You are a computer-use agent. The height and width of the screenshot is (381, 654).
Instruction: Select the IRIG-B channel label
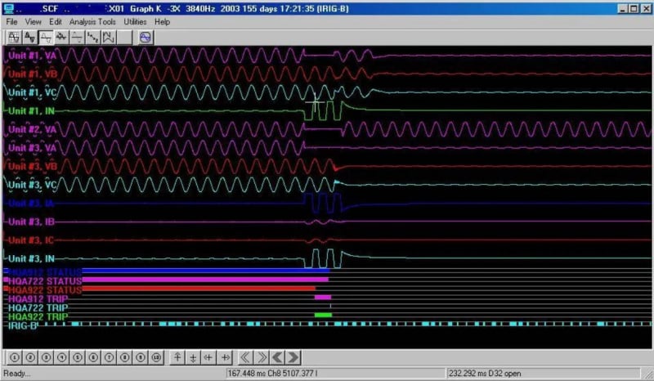click(x=23, y=325)
